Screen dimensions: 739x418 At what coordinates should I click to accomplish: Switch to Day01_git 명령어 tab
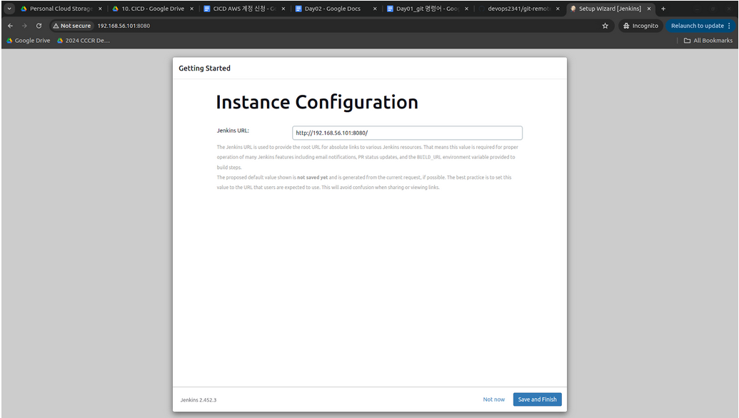[428, 9]
